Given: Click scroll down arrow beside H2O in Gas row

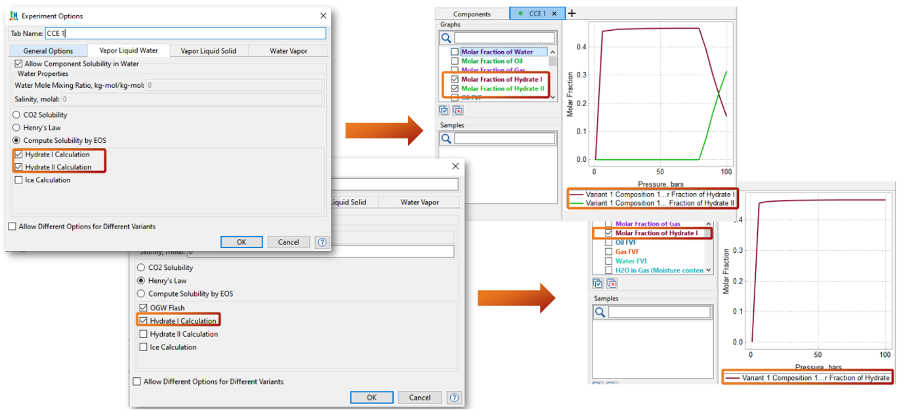Looking at the screenshot, I should 709,270.
